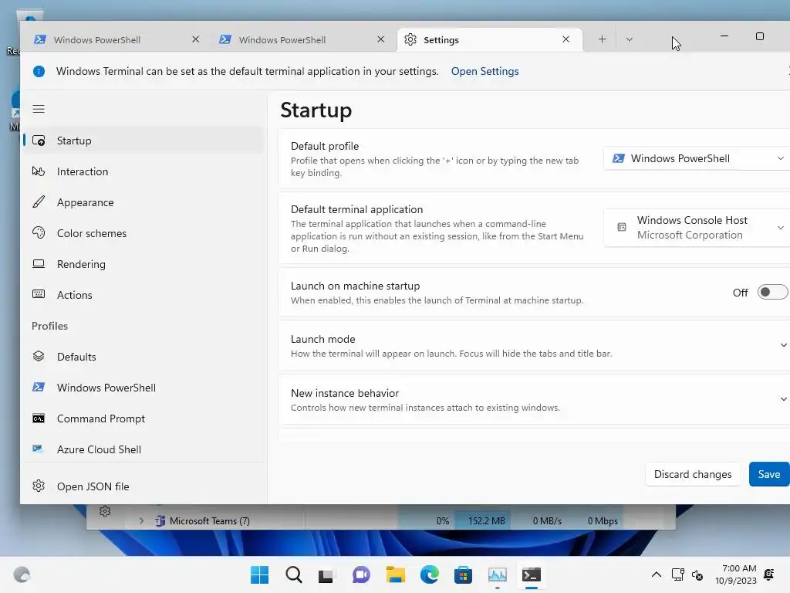Open Appearance settings via brush icon

pyautogui.click(x=39, y=202)
